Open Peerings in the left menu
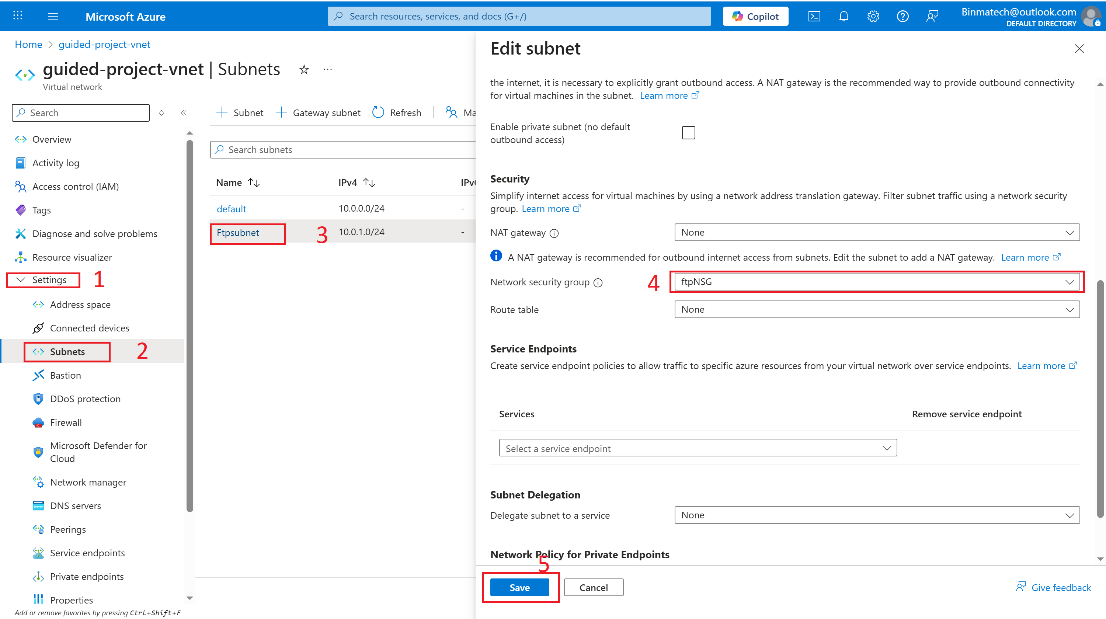Image resolution: width=1106 pixels, height=619 pixels. 68,529
